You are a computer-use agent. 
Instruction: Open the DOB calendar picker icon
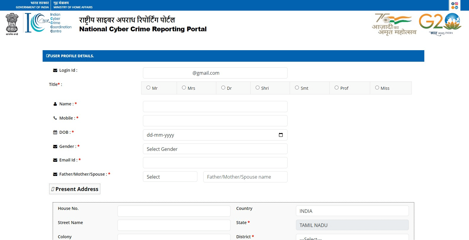tap(281, 135)
